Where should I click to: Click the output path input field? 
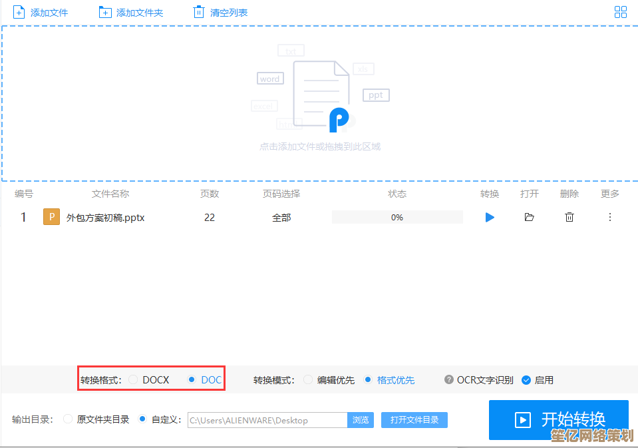click(x=266, y=420)
